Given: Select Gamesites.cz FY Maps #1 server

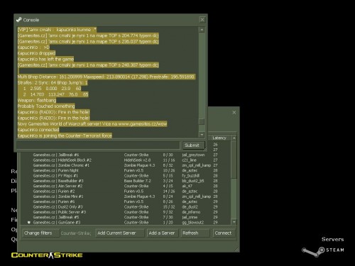Looking at the screenshot, I should pos(126,176).
